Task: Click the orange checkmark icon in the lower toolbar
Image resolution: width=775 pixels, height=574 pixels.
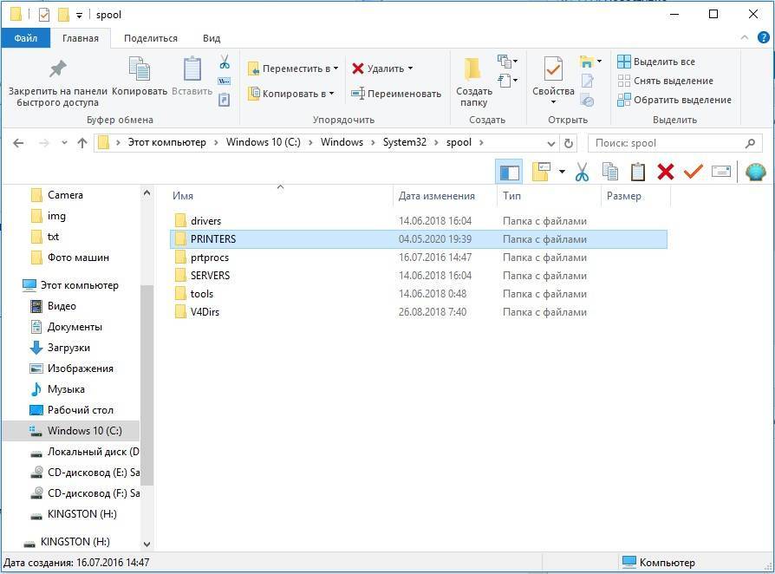Action: coord(693,172)
